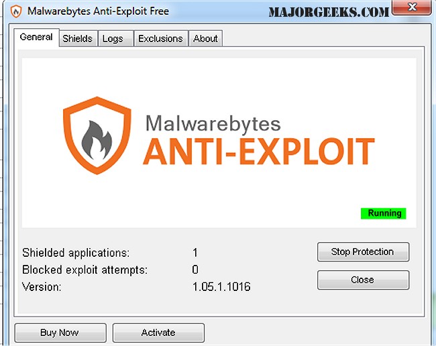
Task: Click the Malwarebytes Anti-Exploit Free window title
Action: tap(98, 11)
